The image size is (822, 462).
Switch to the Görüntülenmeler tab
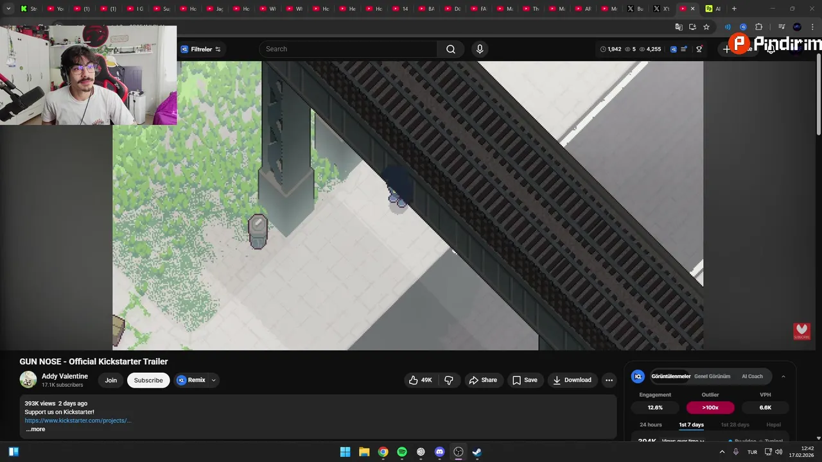tap(671, 376)
